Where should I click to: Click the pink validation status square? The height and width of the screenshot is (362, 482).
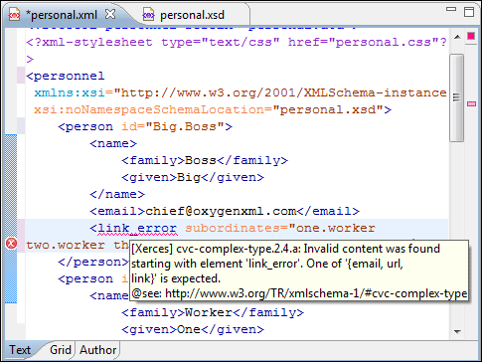point(471,36)
